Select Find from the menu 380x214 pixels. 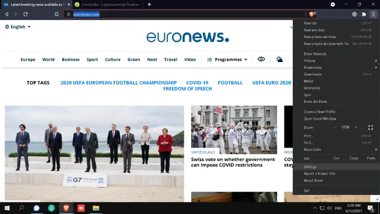[x=336, y=142]
